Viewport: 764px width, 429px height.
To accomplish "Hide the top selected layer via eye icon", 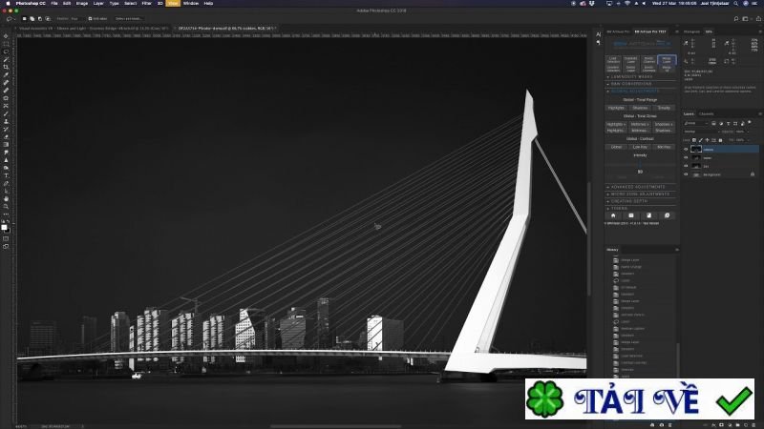I will click(x=686, y=150).
